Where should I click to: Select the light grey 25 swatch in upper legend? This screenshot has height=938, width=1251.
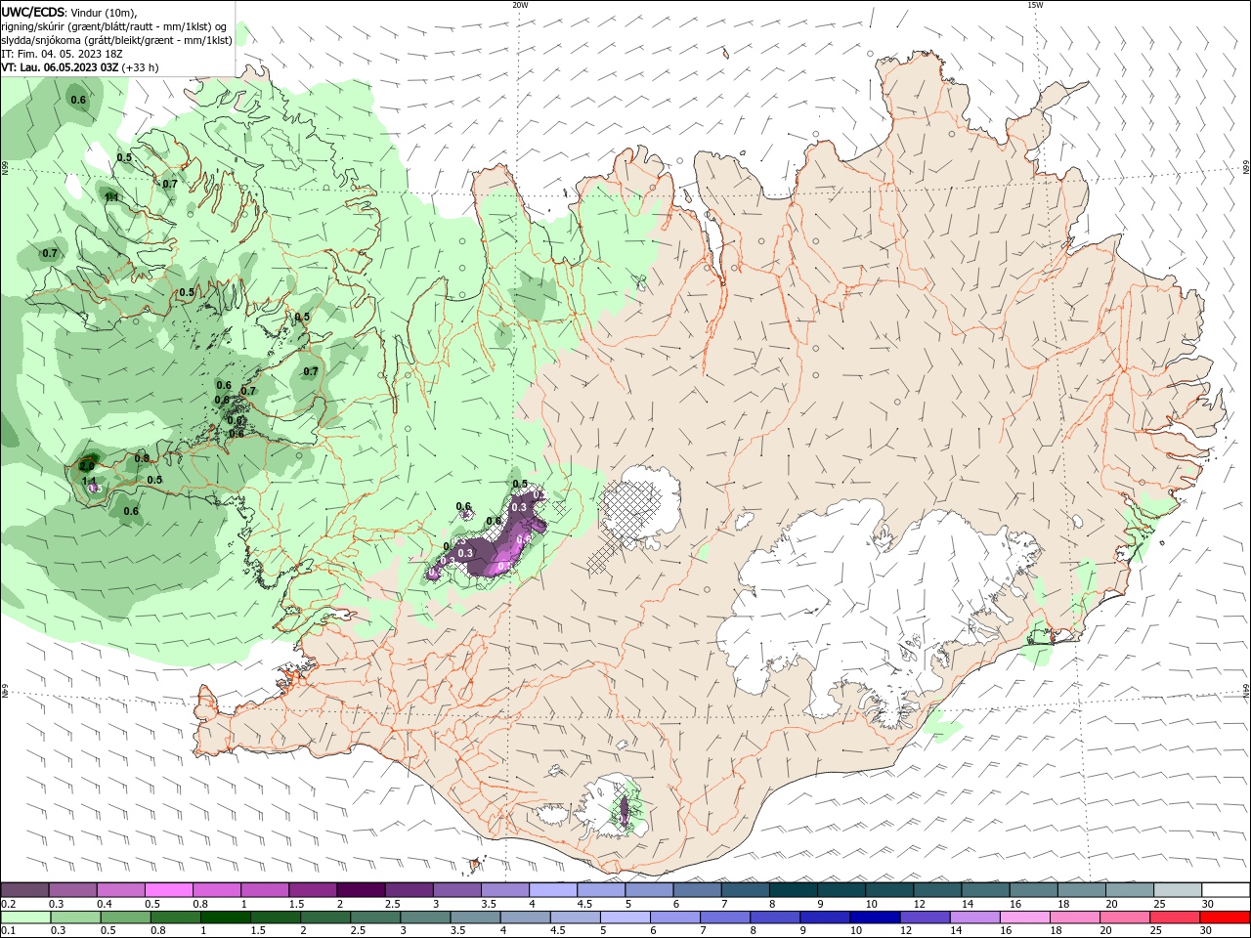pyautogui.click(x=1178, y=889)
